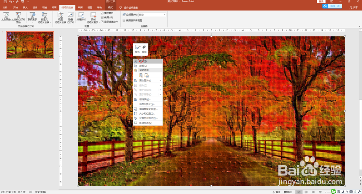The height and width of the screenshot is (194, 362).
Task: Select Size and Position (大小和位置)
Action: 148,114
